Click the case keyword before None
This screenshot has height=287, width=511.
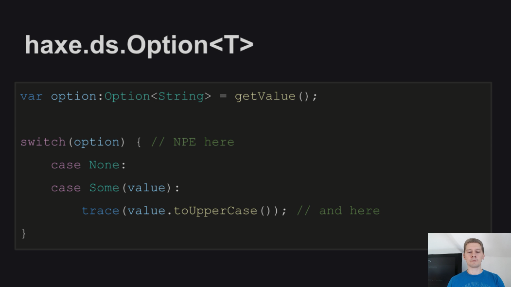(x=66, y=165)
